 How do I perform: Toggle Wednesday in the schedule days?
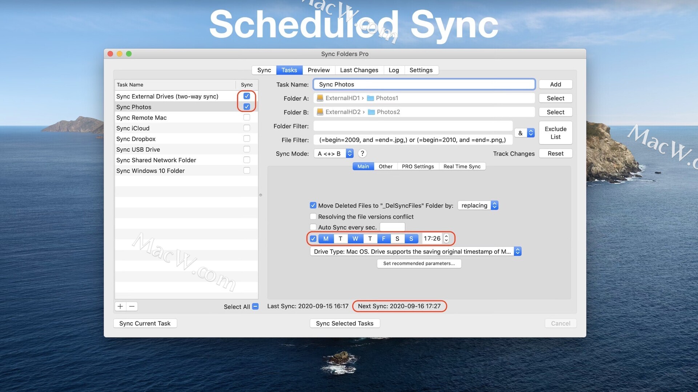pyautogui.click(x=355, y=238)
